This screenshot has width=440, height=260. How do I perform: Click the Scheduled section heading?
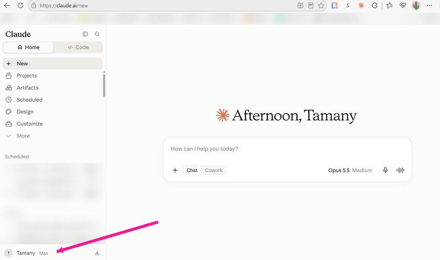tap(17, 157)
